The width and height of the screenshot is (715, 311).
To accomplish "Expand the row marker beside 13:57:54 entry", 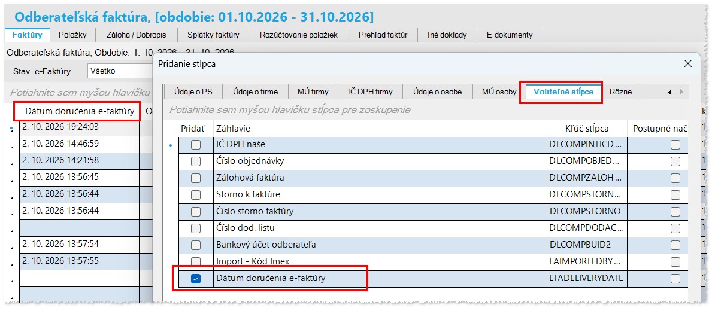I will click(x=12, y=249).
